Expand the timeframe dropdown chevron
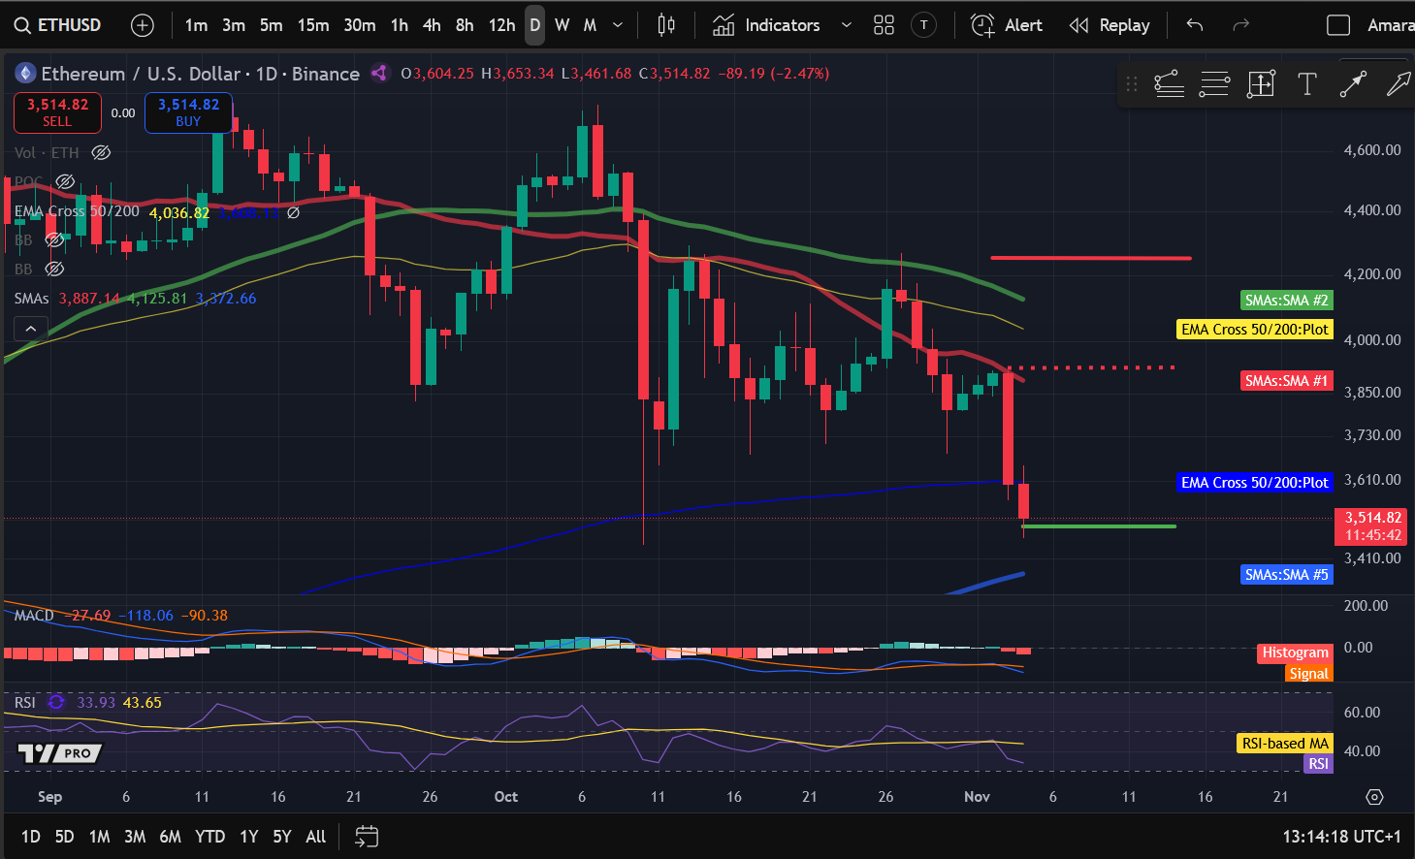This screenshot has height=859, width=1415. point(618,24)
